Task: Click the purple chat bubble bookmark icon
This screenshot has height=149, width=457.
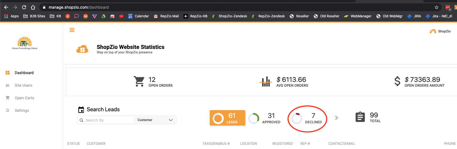Action: (76, 16)
